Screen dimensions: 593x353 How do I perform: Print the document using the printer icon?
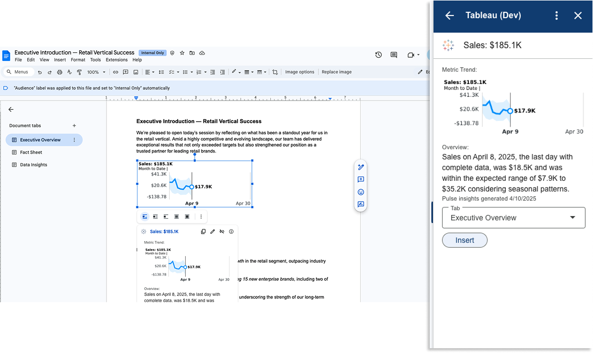click(x=59, y=72)
